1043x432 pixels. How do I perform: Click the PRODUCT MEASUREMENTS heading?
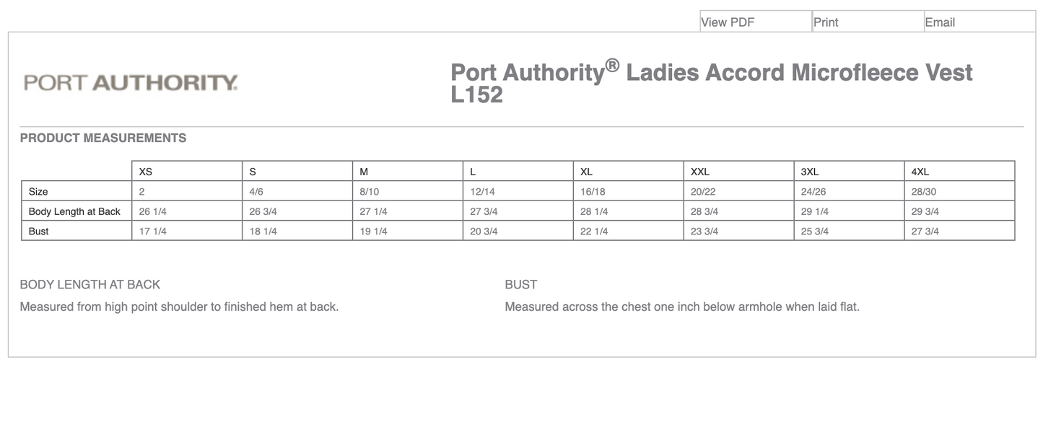(x=103, y=138)
